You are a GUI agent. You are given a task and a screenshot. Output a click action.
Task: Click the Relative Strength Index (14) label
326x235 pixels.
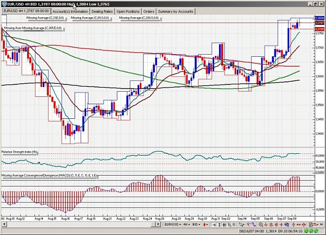19,152
